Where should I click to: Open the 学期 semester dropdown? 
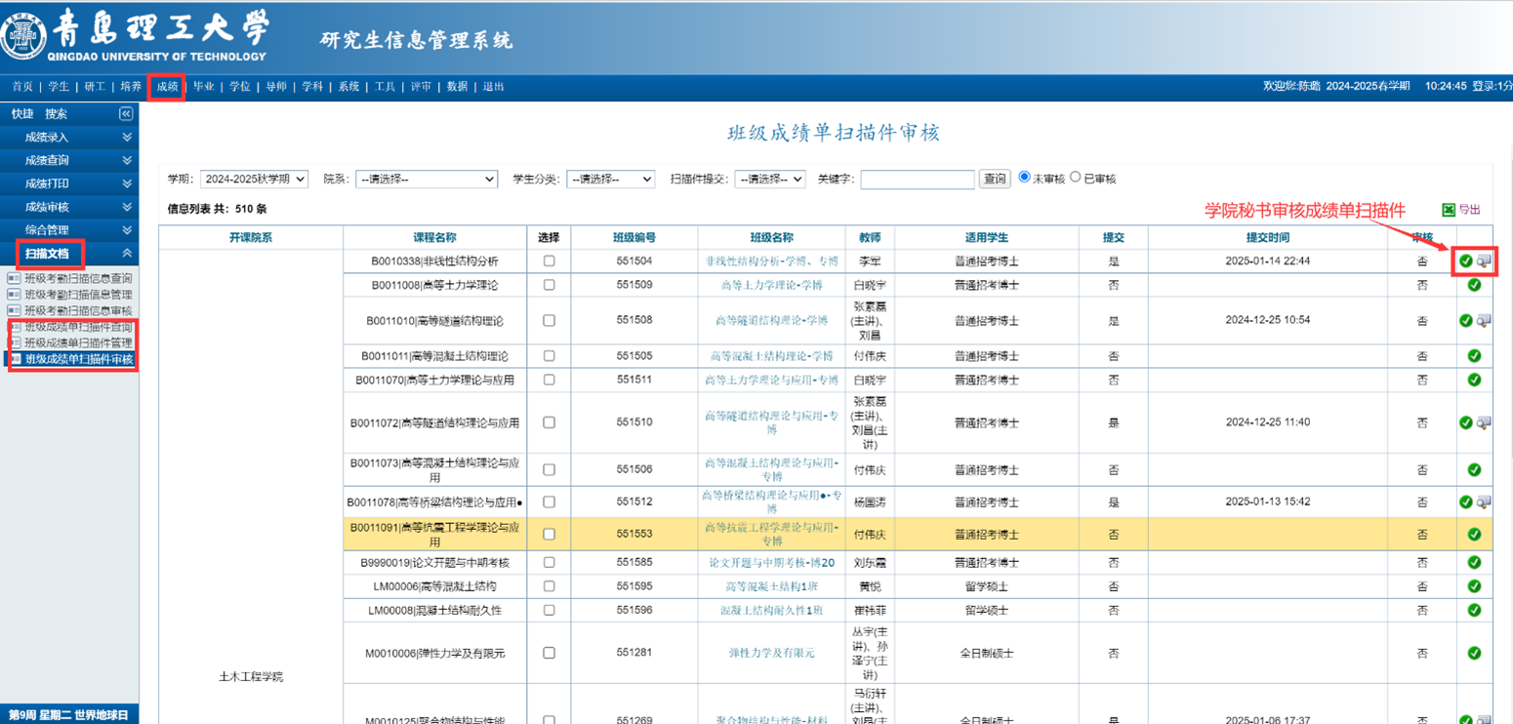pos(254,180)
